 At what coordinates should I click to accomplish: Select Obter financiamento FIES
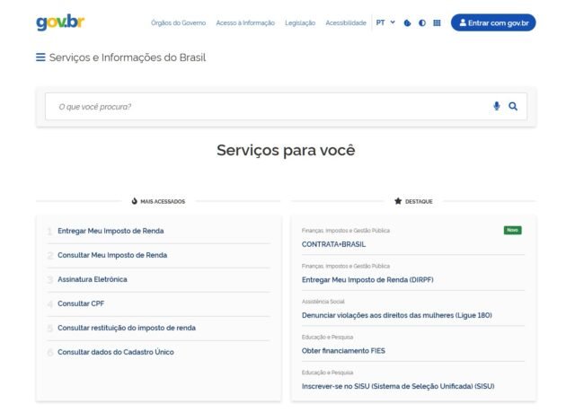pos(343,350)
